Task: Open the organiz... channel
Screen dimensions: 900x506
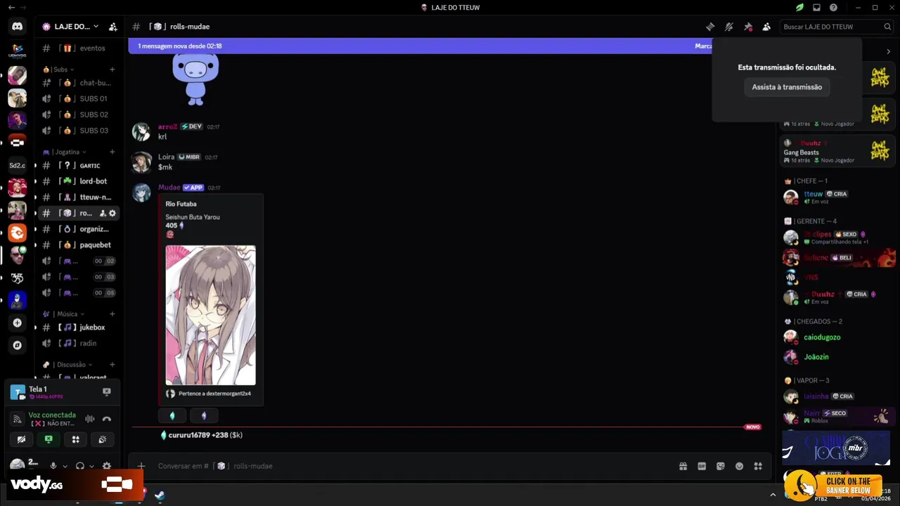Action: pyautogui.click(x=79, y=229)
